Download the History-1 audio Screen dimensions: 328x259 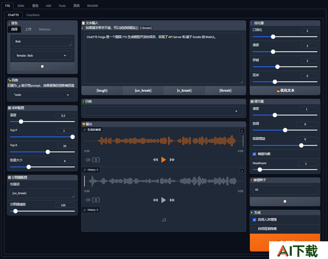[242, 171]
